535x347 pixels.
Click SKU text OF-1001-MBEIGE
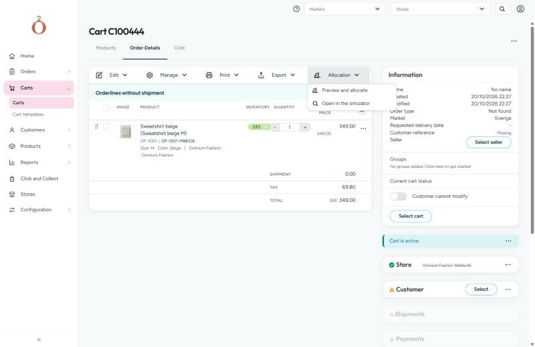[178, 141]
